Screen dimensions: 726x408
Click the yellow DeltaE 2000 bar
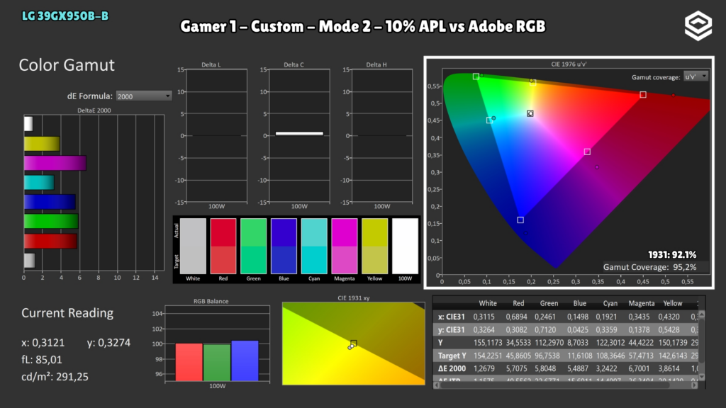click(42, 143)
